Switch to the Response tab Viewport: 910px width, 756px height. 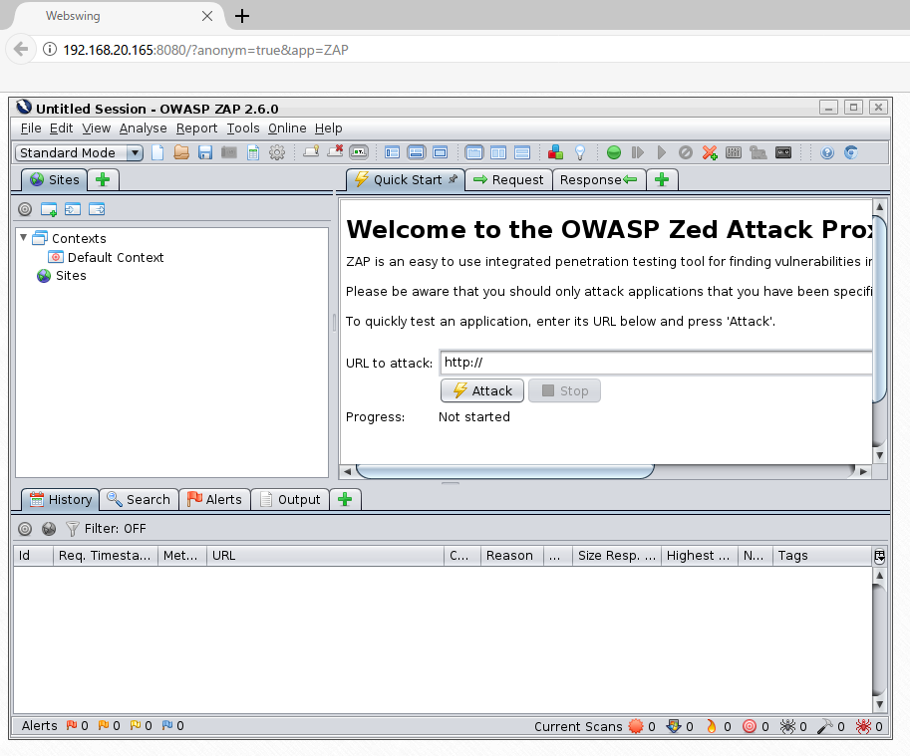(x=598, y=179)
